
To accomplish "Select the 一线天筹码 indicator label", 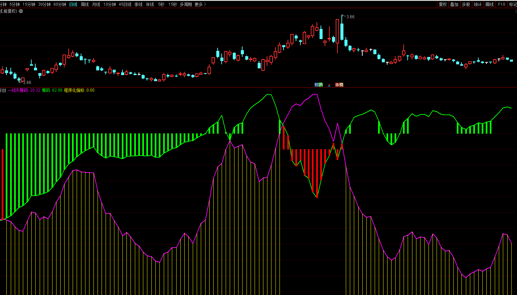I will click(x=18, y=90).
